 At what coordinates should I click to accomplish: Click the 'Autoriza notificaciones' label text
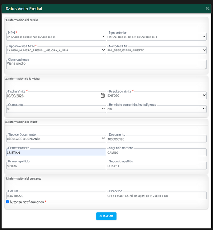tap(27, 202)
